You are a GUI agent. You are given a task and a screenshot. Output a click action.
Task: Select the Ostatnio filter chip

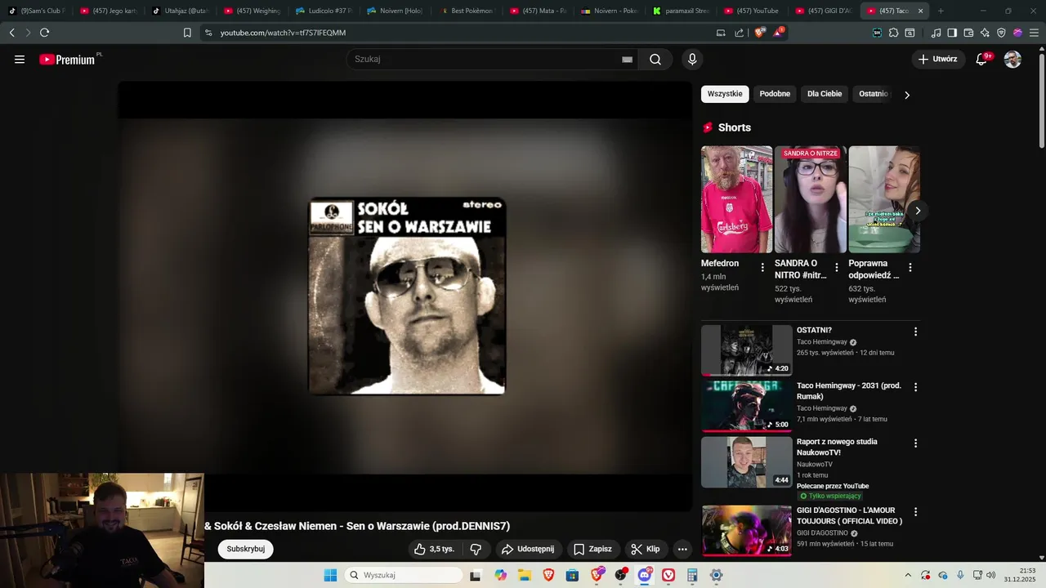pos(873,94)
